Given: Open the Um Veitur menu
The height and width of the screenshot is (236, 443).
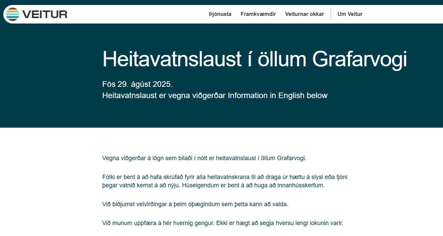Looking at the screenshot, I should (350, 14).
